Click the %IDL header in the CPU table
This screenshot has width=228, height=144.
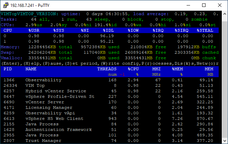pyautogui.click(x=108, y=30)
